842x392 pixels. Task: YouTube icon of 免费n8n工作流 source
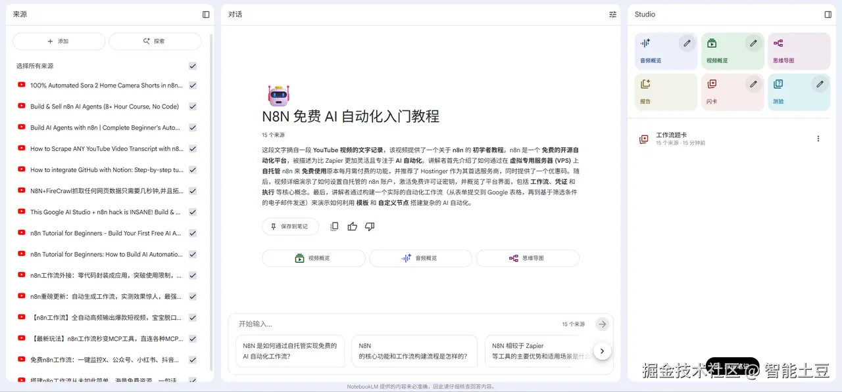pyautogui.click(x=22, y=360)
